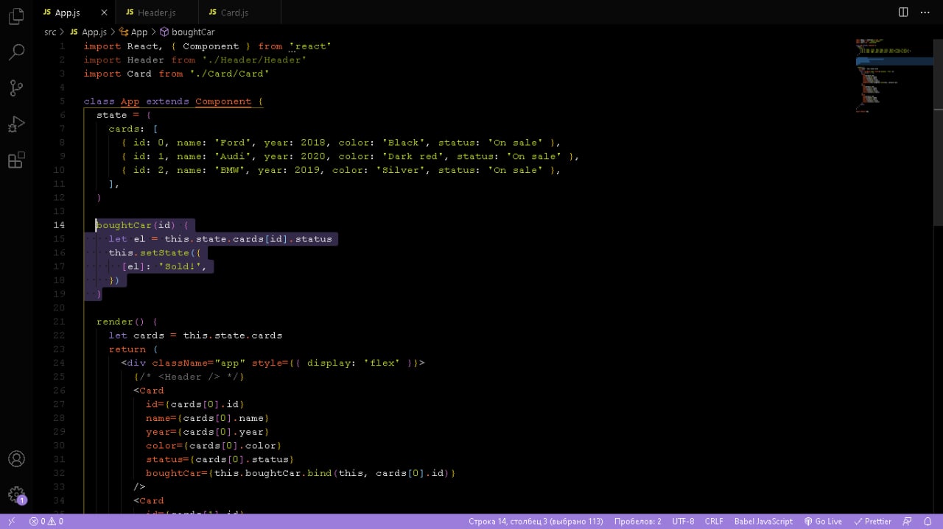The width and height of the screenshot is (943, 529).
Task: Open the UTF-8 encoding selector
Action: [x=683, y=522]
